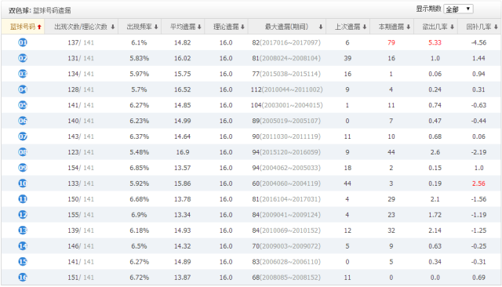Select blue ball number 06
The width and height of the screenshot is (502, 287).
coord(23,121)
